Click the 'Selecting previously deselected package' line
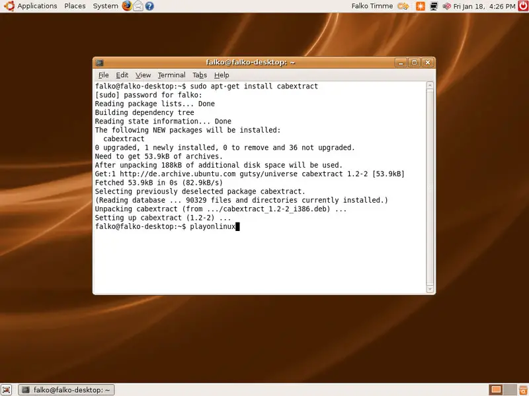The image size is (529, 396). click(x=200, y=191)
